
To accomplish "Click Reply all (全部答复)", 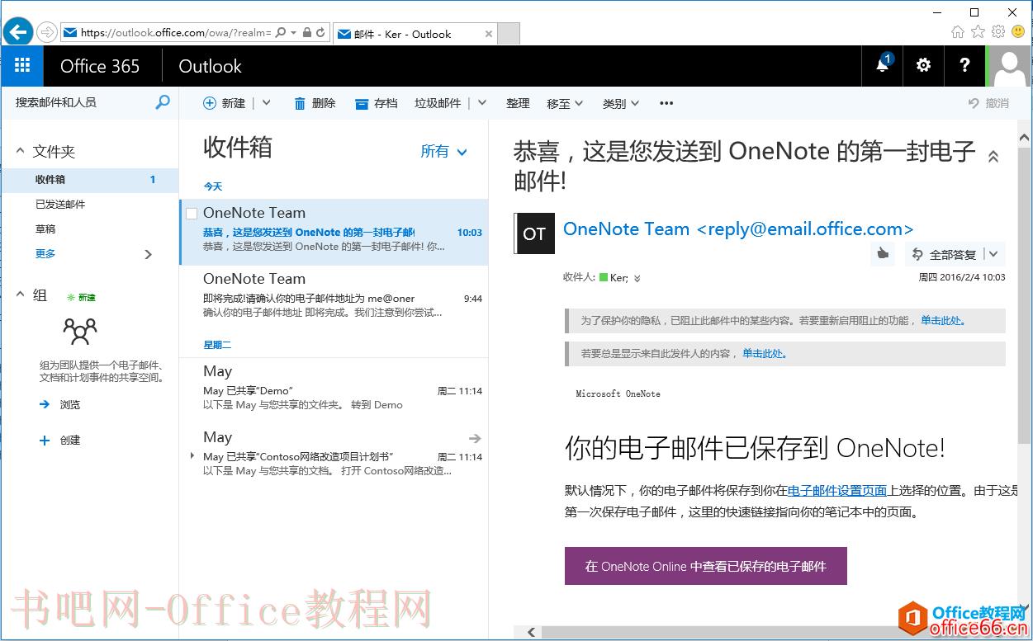I will [x=945, y=254].
